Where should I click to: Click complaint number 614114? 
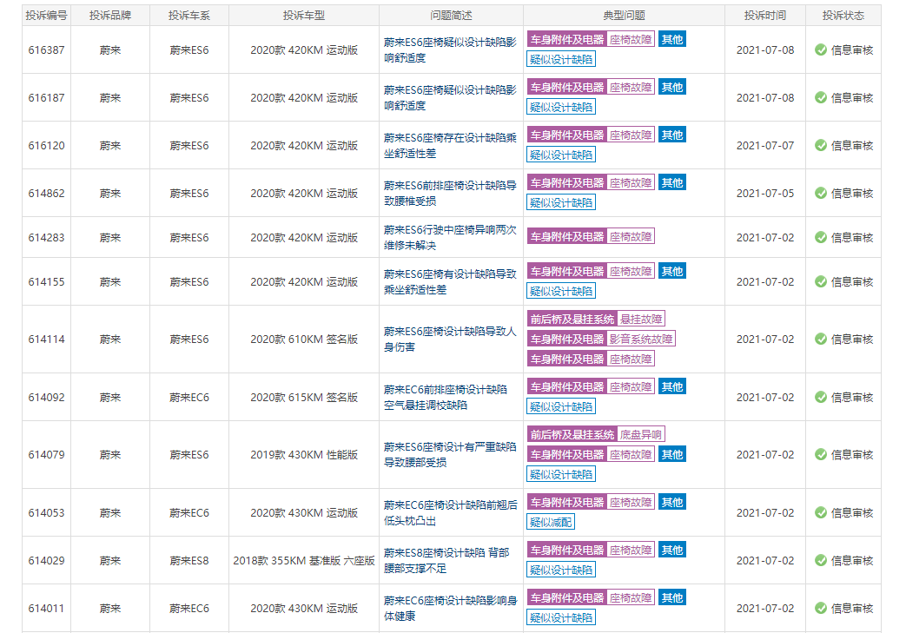point(46,339)
